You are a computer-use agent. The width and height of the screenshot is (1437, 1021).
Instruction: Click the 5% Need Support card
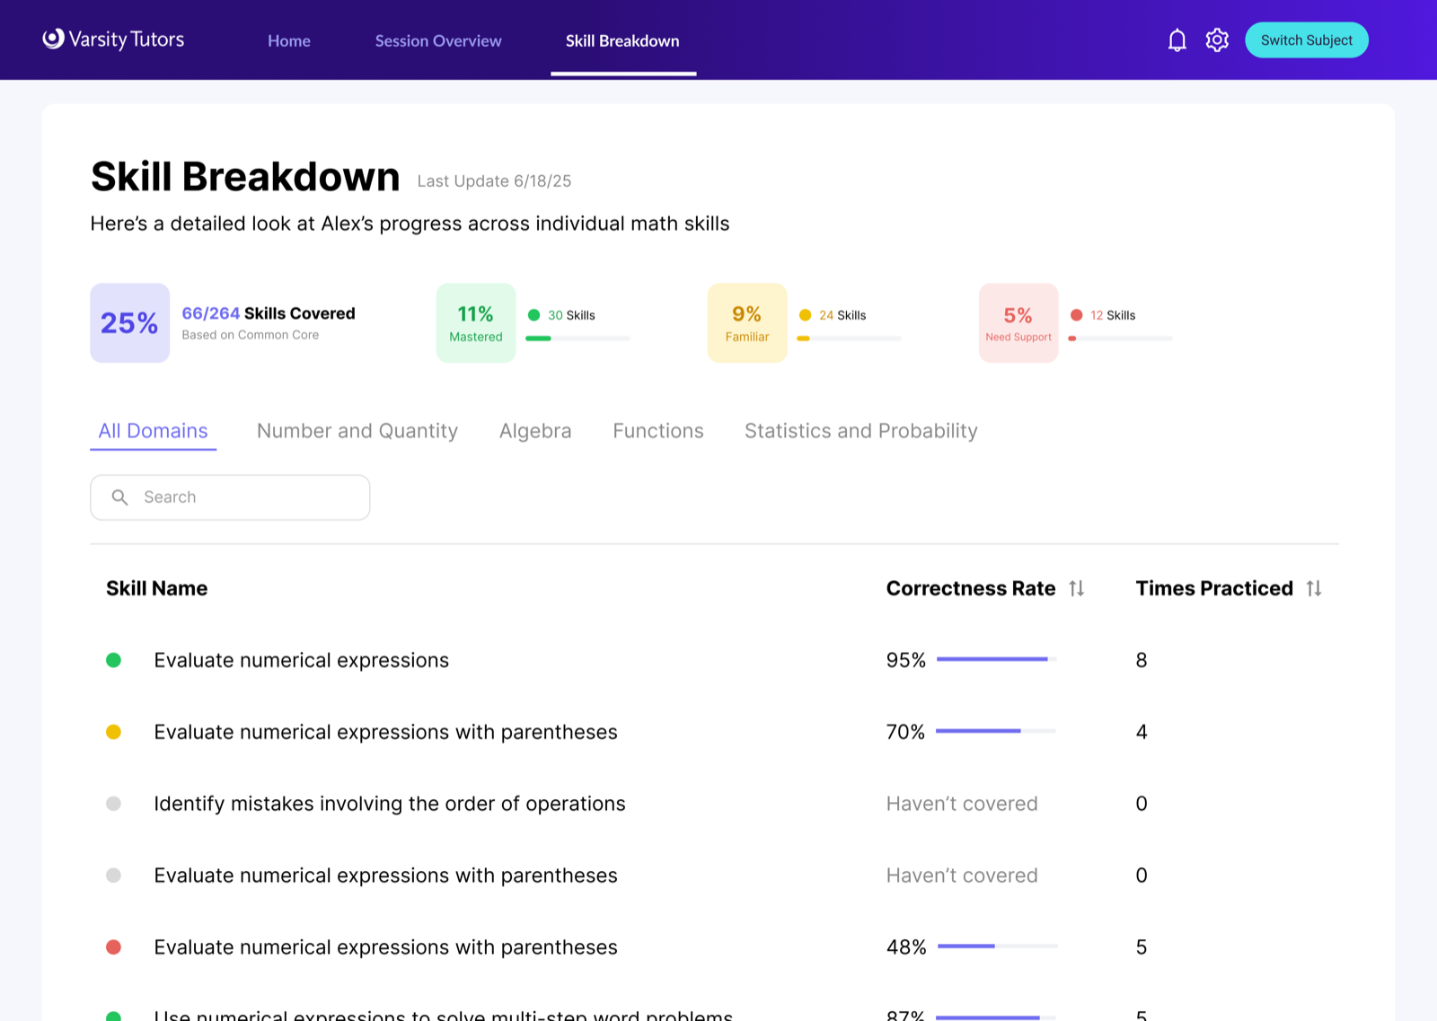point(1018,323)
